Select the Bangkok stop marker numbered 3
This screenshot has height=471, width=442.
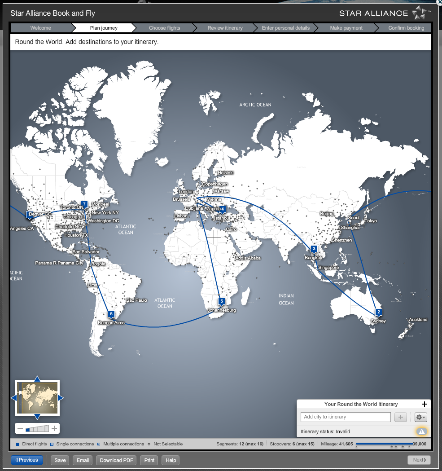[x=314, y=248]
